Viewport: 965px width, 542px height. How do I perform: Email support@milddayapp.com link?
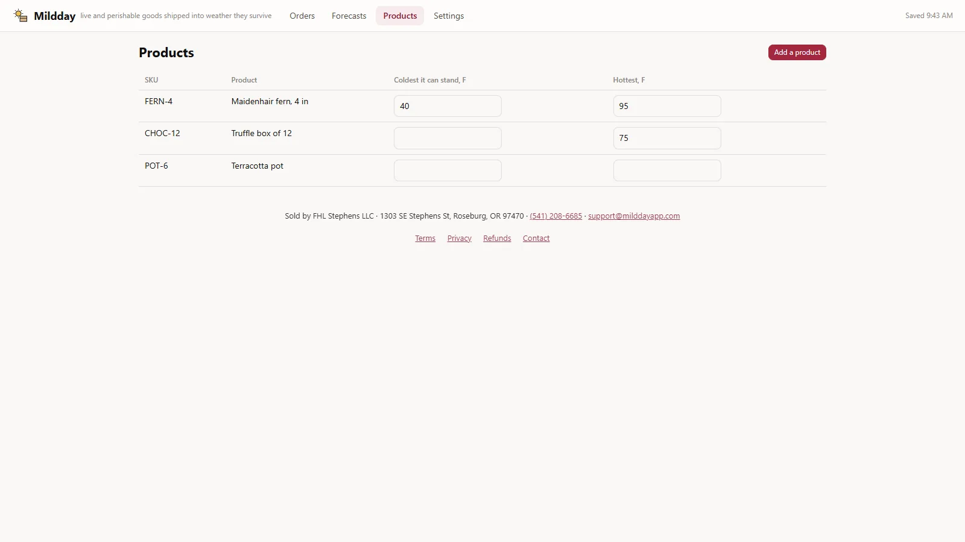pyautogui.click(x=634, y=216)
